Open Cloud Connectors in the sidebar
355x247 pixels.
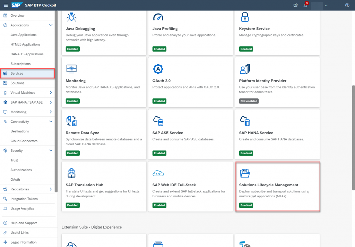pos(24,141)
